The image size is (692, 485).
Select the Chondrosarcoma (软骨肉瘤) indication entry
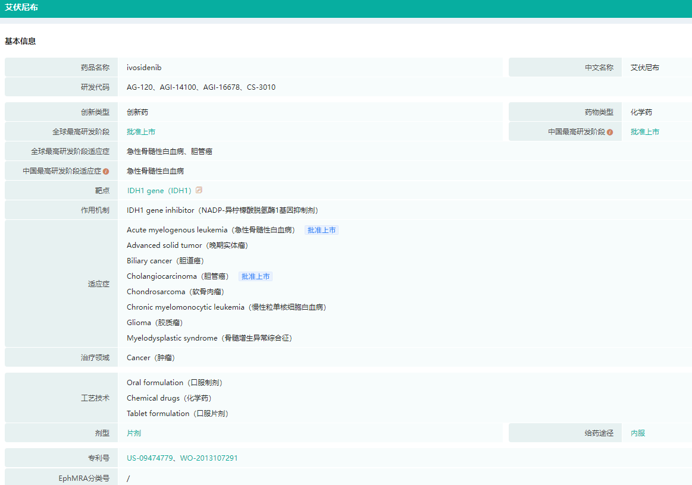[176, 292]
